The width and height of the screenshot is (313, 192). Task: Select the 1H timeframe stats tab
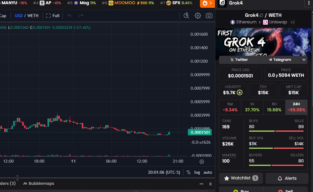point(252,107)
